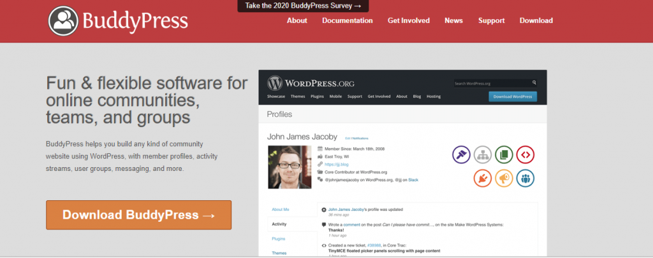Viewport: 653px width, 258px height.
Task: Click the link icon beside https://jjj.blog
Action: tap(320, 164)
